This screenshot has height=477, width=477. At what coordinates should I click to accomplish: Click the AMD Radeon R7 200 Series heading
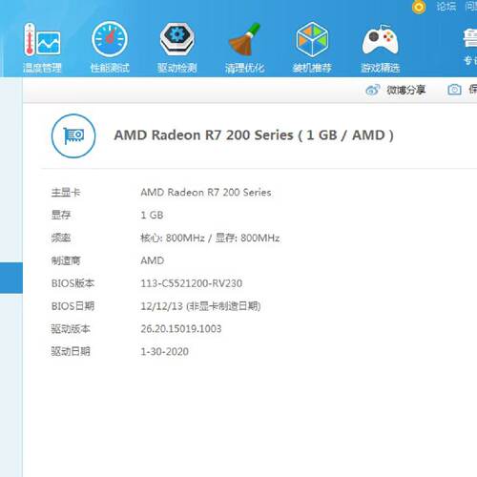click(x=254, y=135)
